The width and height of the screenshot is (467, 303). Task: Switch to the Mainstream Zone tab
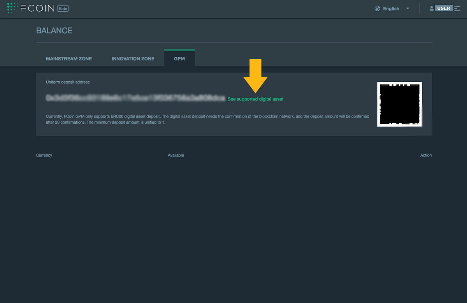(x=69, y=59)
